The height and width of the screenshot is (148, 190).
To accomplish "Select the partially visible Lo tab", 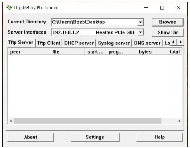I will click(167, 43).
